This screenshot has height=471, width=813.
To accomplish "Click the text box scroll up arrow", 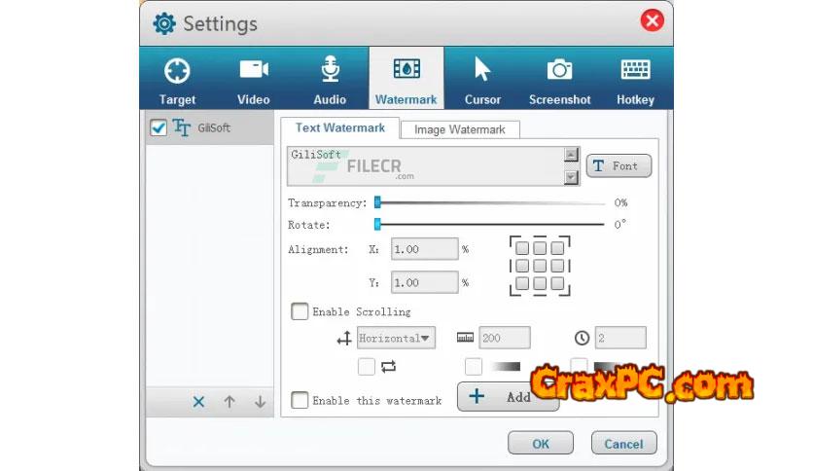I will (571, 155).
